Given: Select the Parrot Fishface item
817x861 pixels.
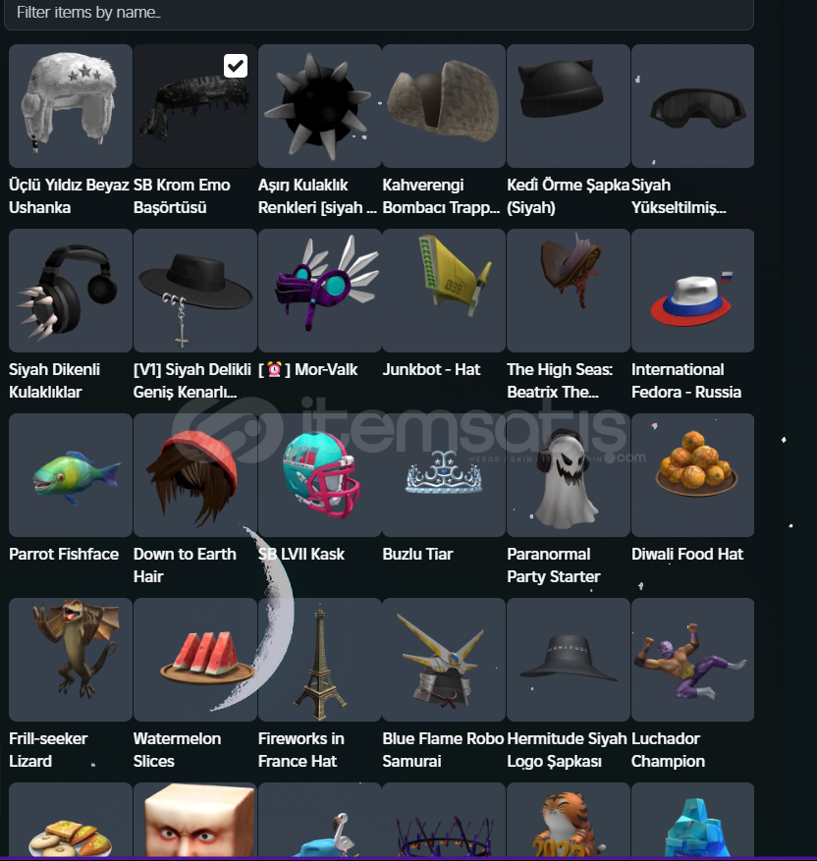Looking at the screenshot, I should coord(71,475).
